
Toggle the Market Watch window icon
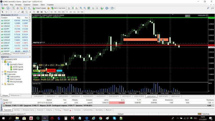(x=14, y=8)
